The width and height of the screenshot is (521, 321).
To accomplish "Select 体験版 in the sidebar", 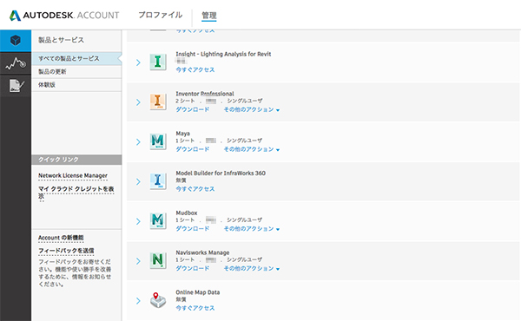I will pyautogui.click(x=76, y=85).
